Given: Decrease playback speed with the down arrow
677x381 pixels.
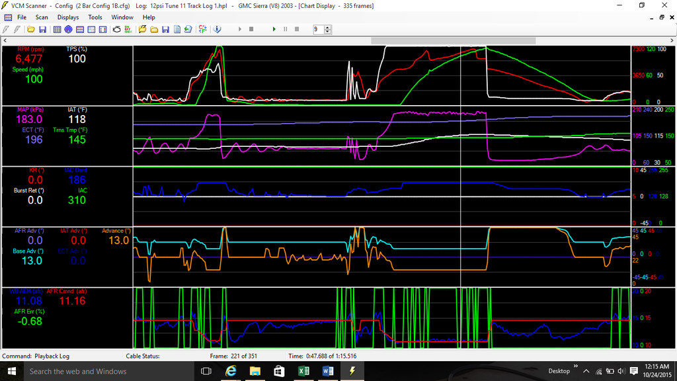Looking at the screenshot, I should click(328, 32).
